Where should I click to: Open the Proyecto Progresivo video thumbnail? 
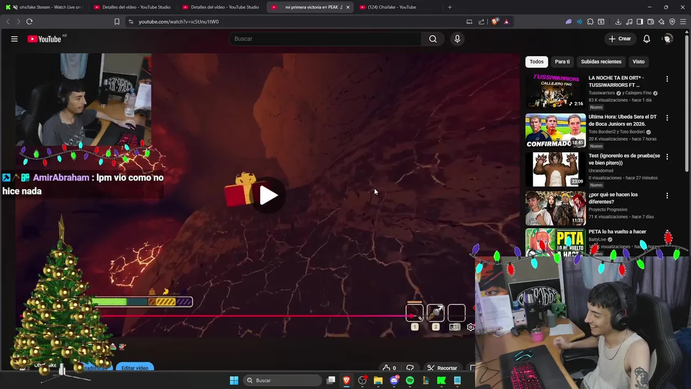555,208
